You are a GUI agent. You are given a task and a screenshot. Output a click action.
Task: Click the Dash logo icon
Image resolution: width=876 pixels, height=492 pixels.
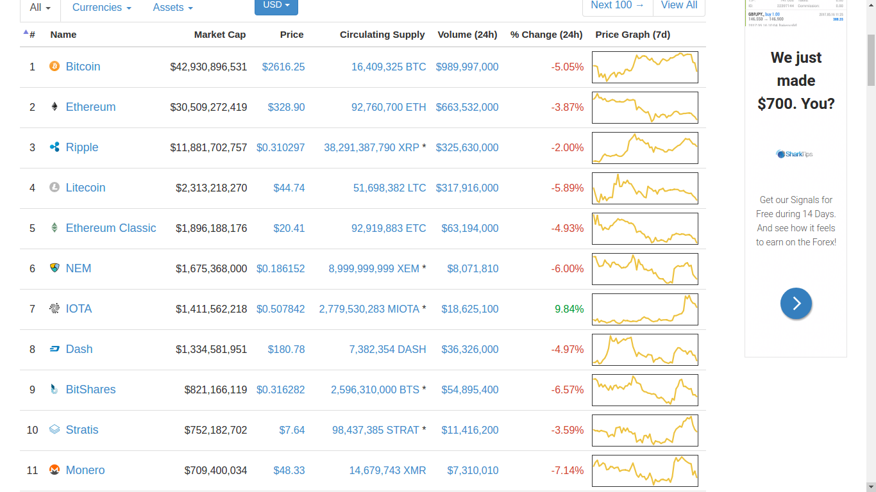pos(55,348)
